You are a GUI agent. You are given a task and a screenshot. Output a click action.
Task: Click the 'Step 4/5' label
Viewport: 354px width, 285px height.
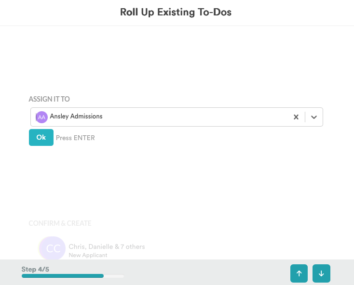pyautogui.click(x=35, y=269)
